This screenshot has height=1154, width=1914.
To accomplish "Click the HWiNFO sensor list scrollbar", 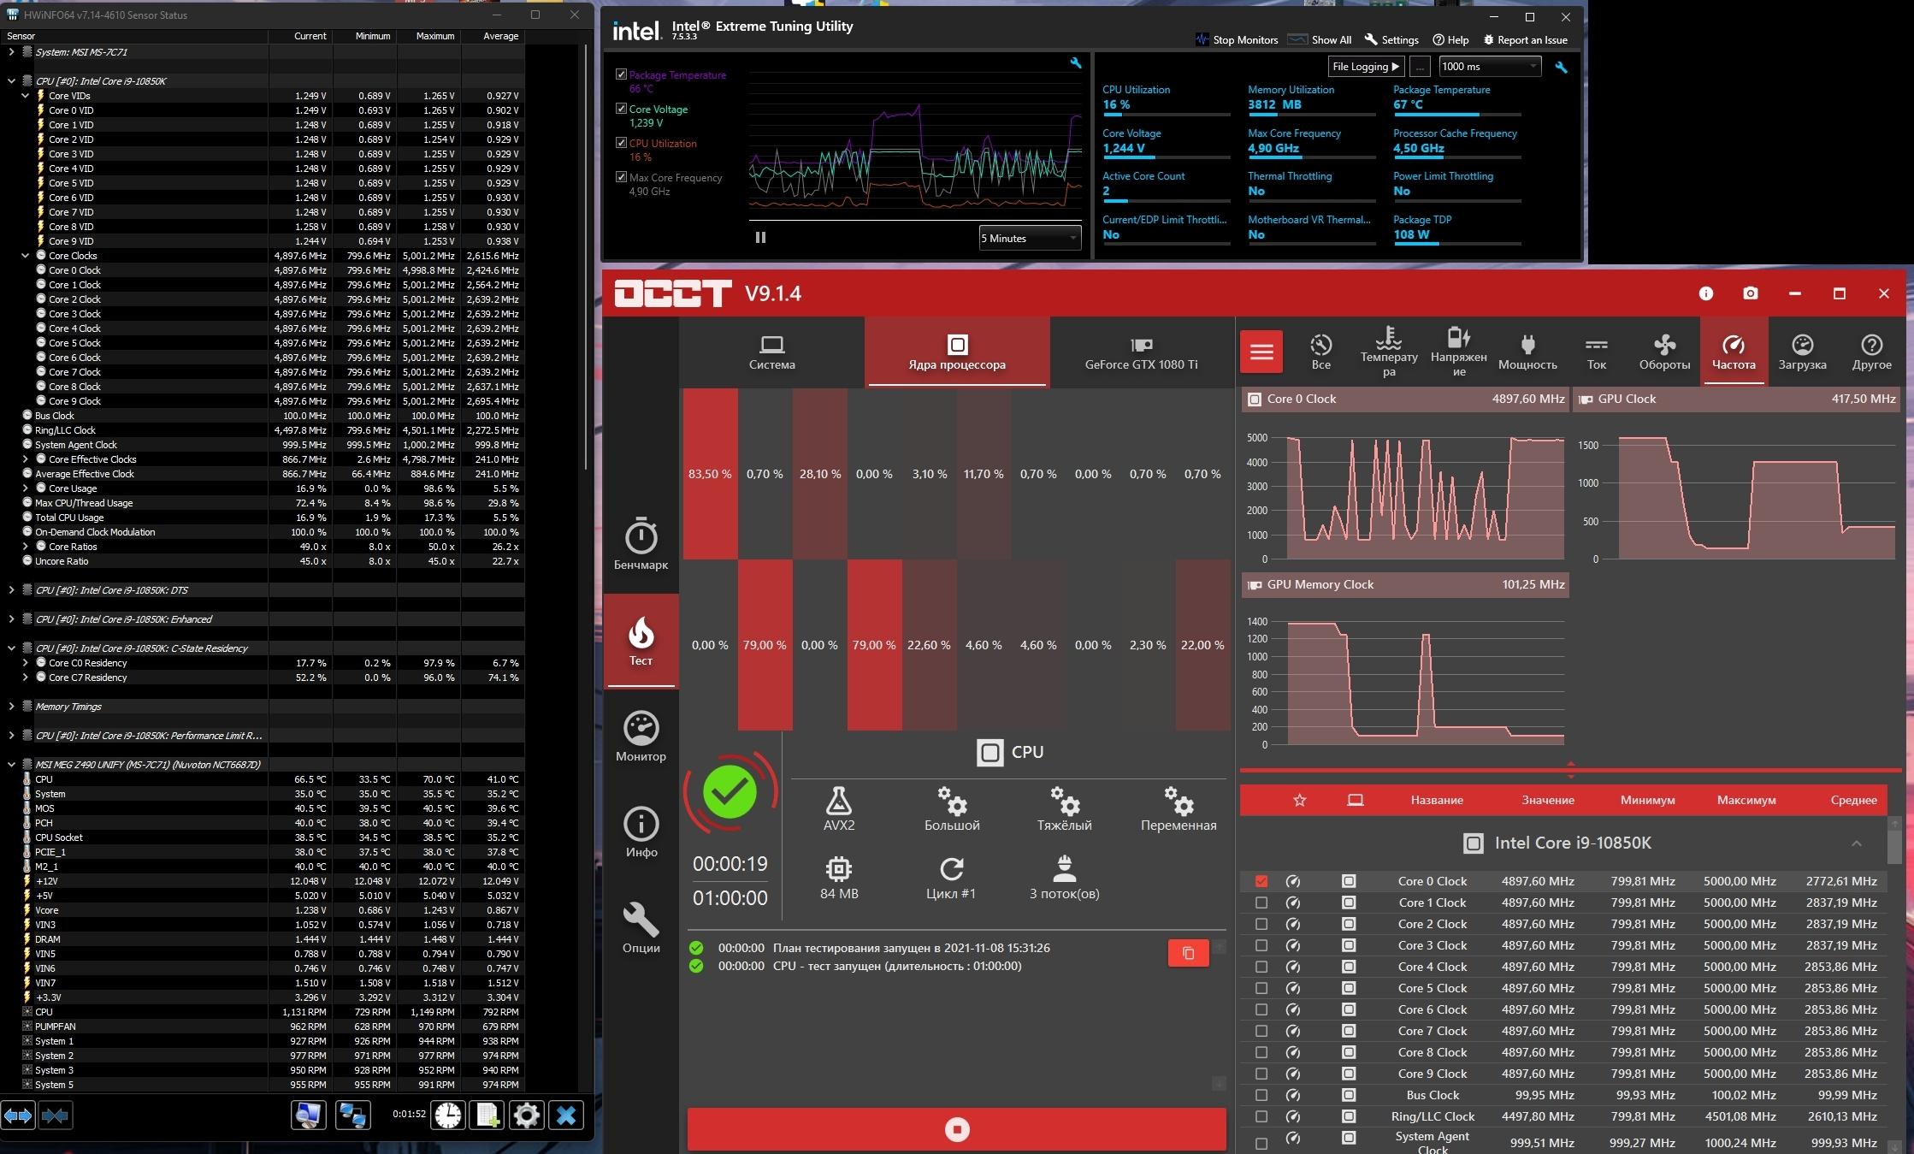I will 586,257.
